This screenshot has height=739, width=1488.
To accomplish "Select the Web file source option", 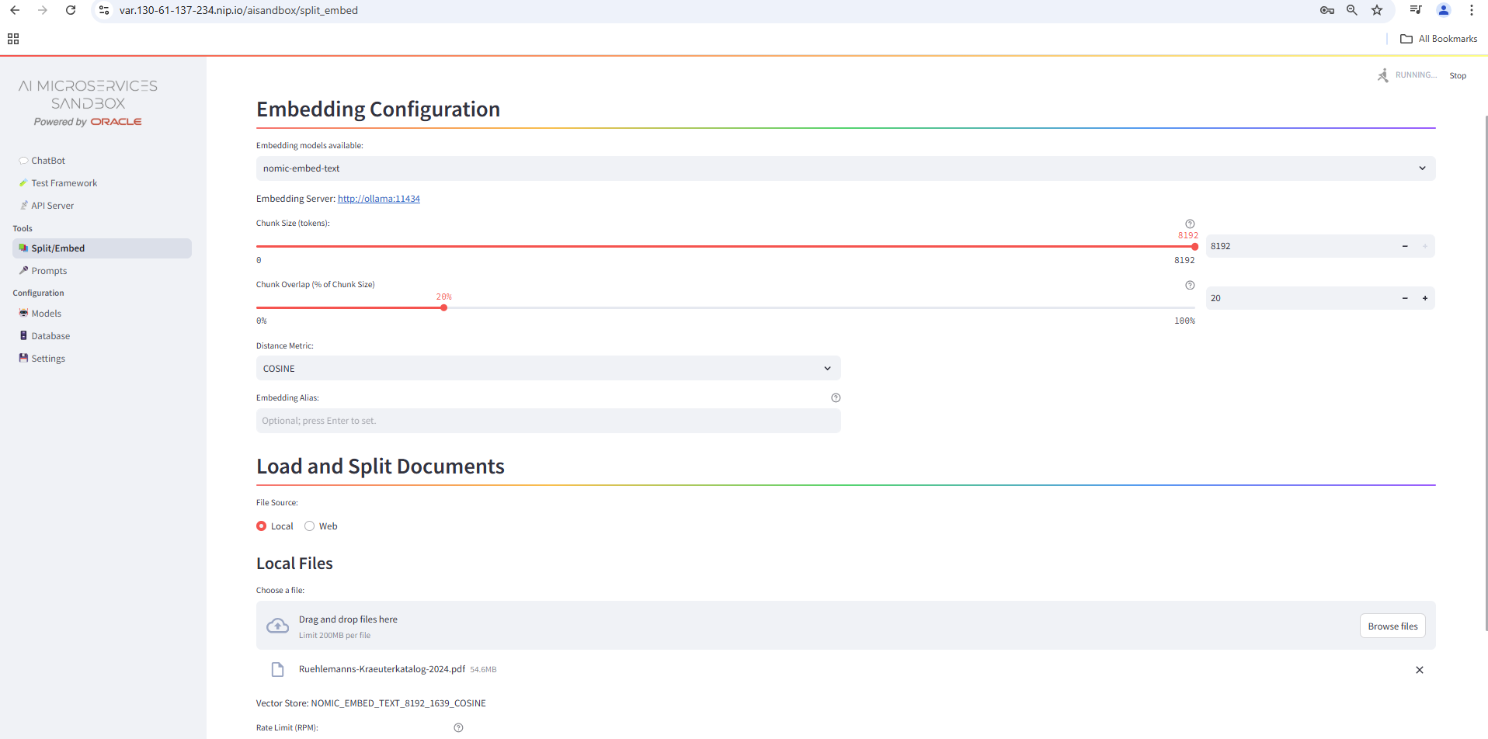I will 310,526.
